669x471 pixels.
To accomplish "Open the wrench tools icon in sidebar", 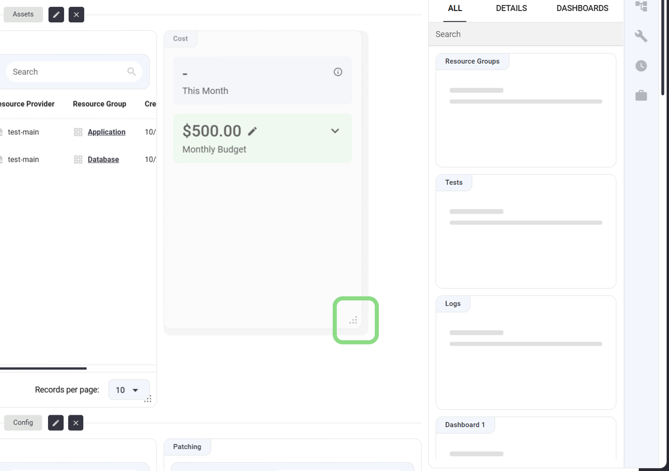I will pyautogui.click(x=641, y=36).
